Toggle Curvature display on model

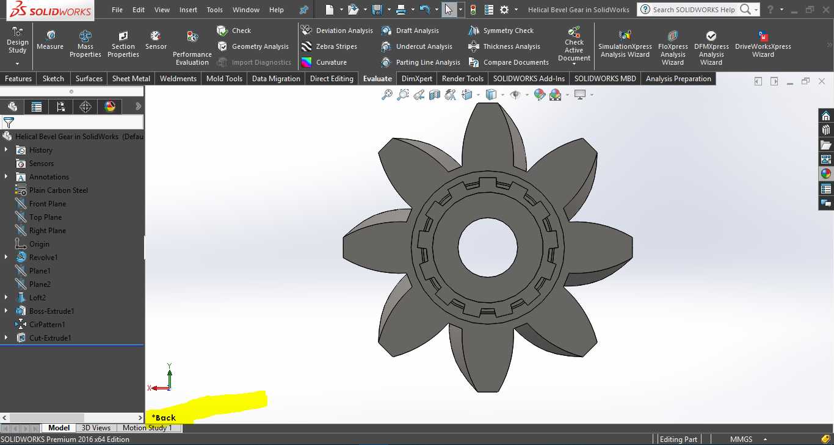pyautogui.click(x=324, y=62)
